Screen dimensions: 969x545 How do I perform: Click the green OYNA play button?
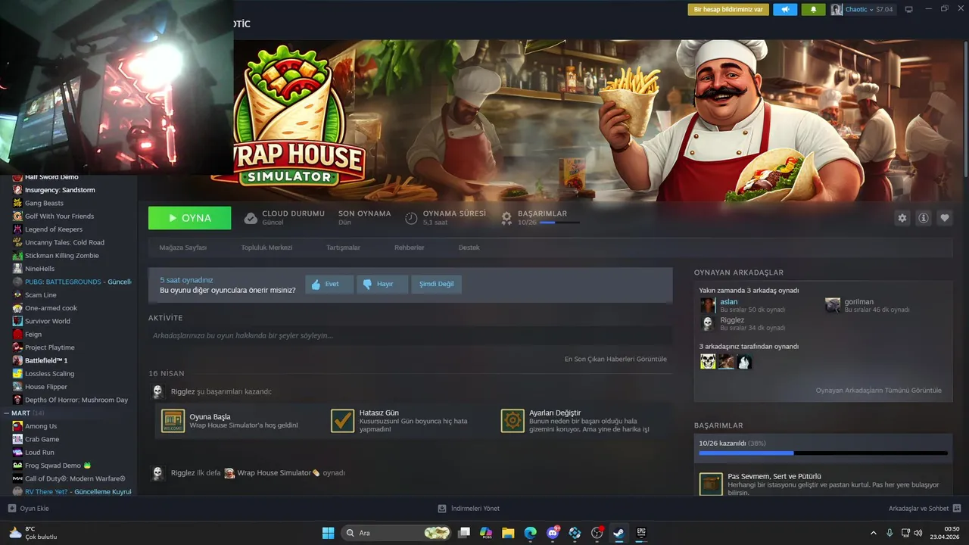189,218
